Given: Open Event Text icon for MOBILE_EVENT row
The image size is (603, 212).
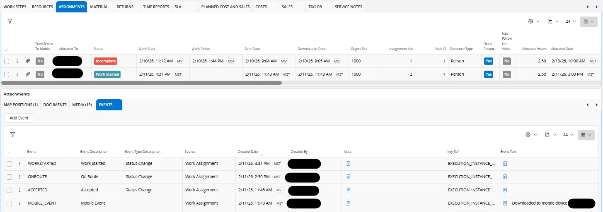Looking at the screenshot, I should click(505, 203).
